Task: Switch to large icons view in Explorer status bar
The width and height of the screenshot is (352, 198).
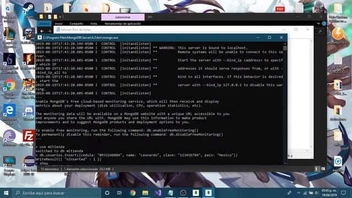Action: 323,169
